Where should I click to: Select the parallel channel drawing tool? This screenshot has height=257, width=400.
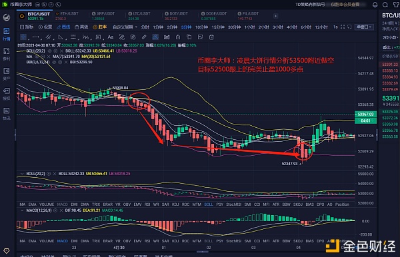tap(48, 37)
